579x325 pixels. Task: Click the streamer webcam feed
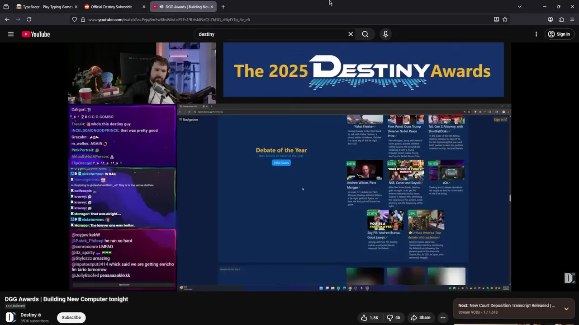tap(142, 74)
